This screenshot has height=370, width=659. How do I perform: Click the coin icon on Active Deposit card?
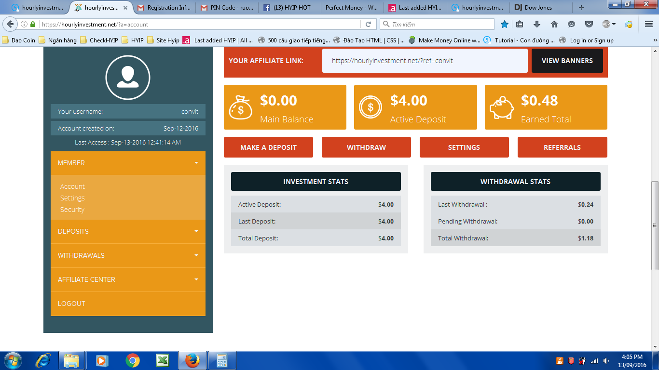click(x=371, y=107)
